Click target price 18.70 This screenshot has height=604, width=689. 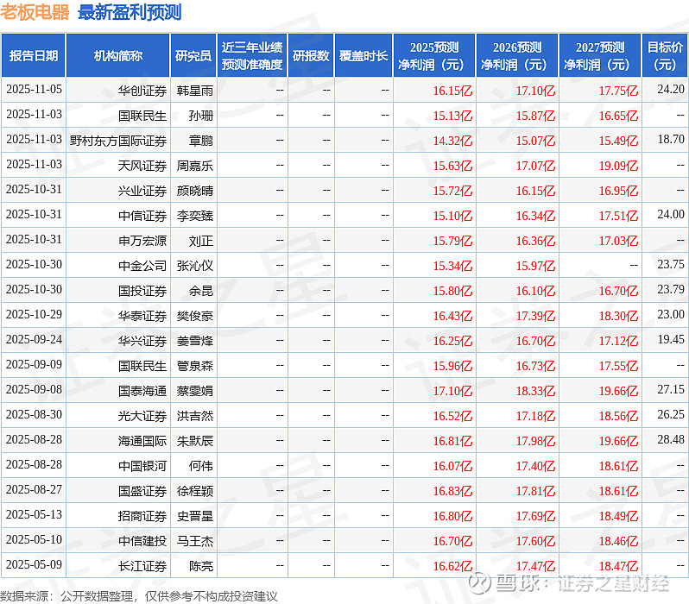pos(671,139)
